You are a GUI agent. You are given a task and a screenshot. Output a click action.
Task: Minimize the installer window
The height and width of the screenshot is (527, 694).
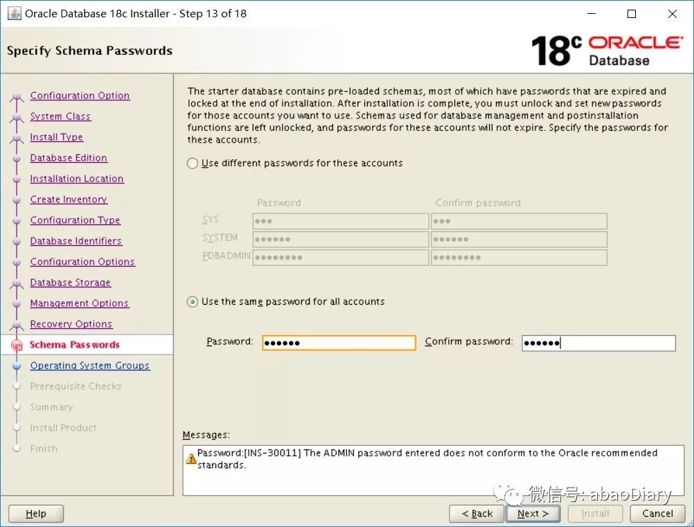coord(591,14)
